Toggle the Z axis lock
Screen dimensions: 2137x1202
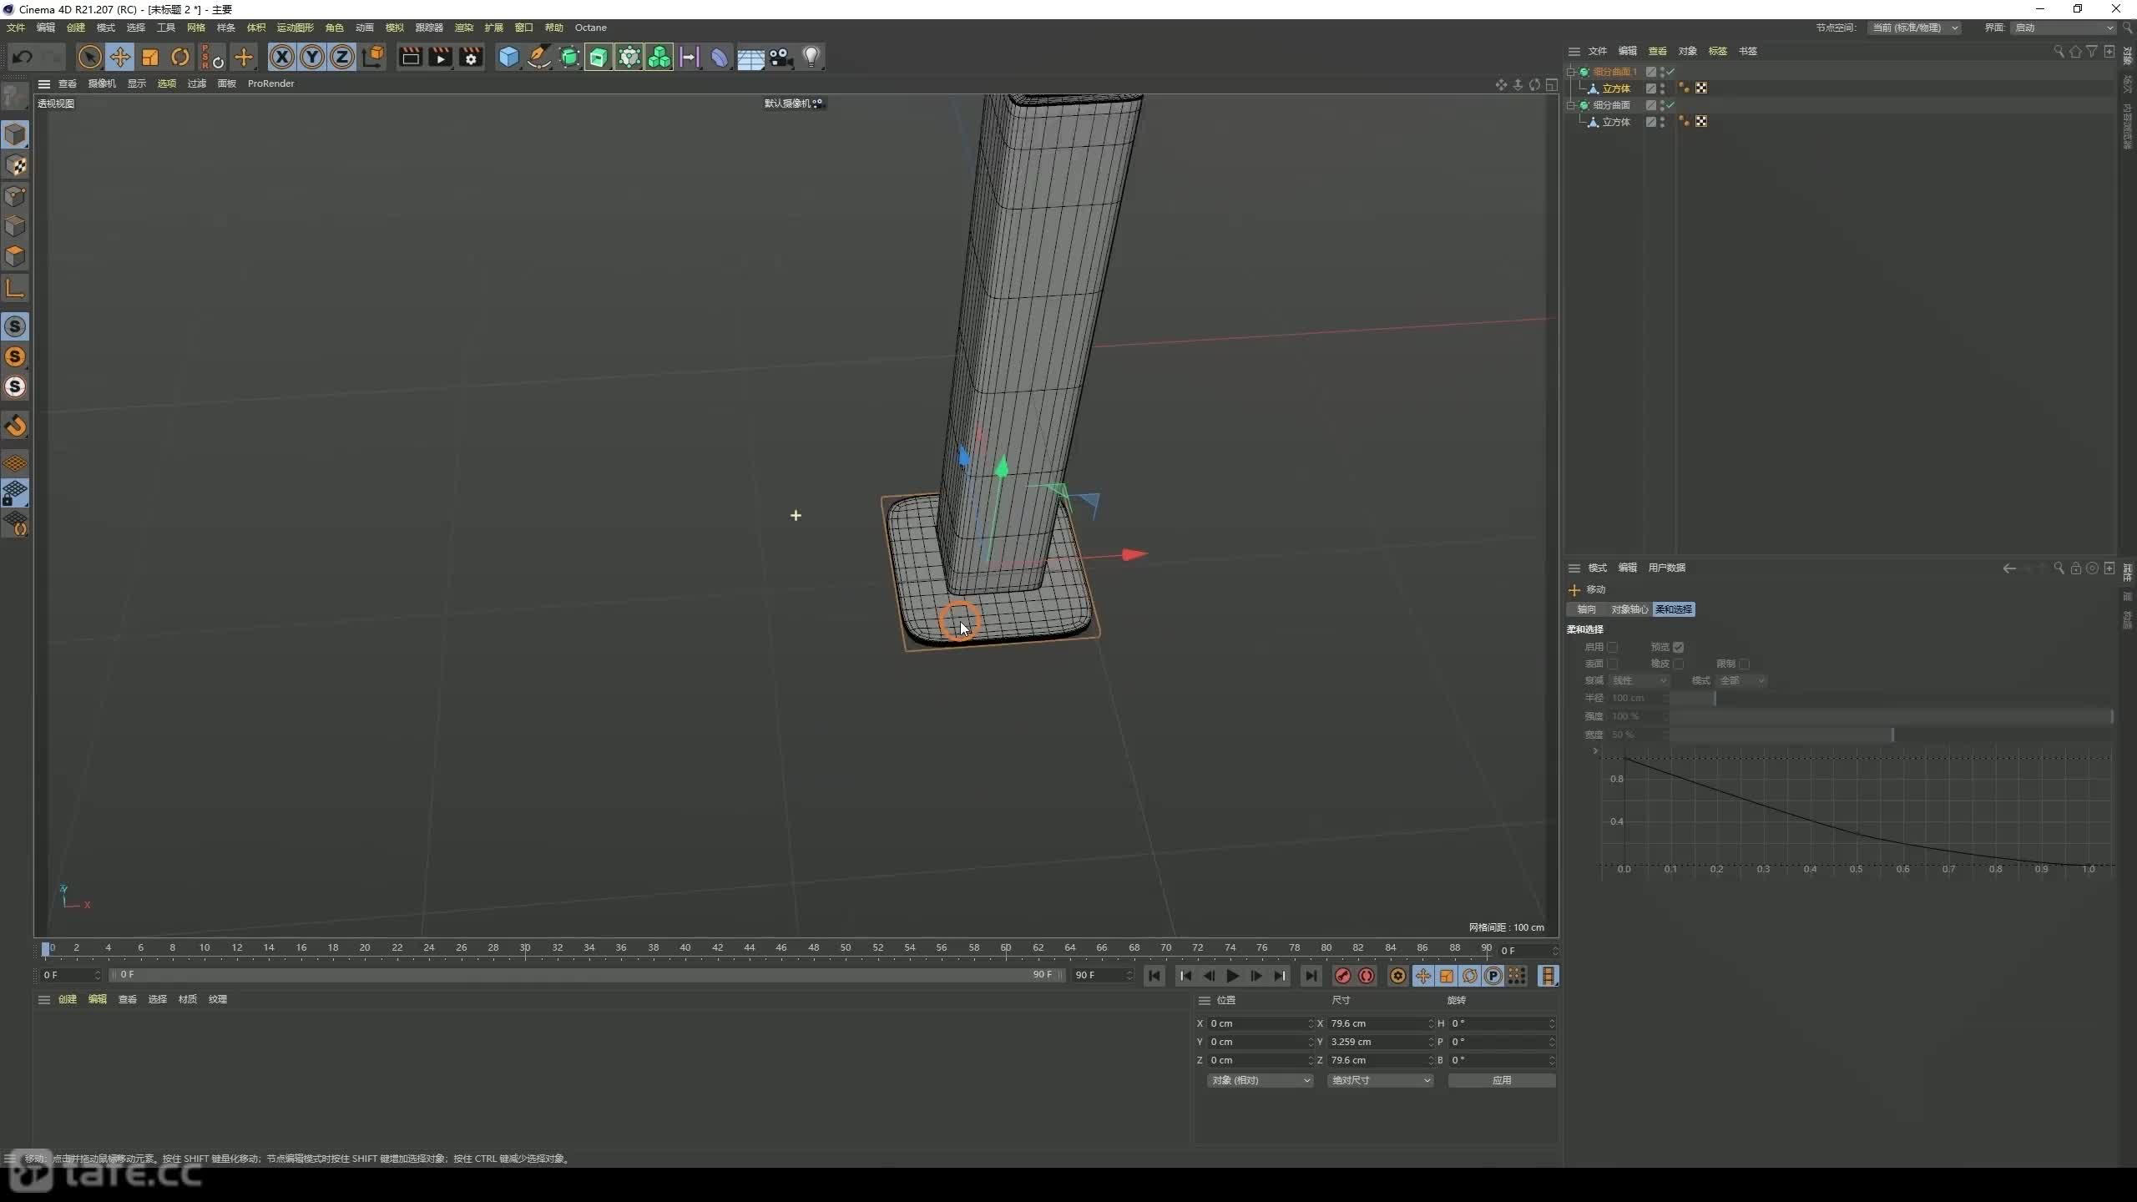pos(342,57)
